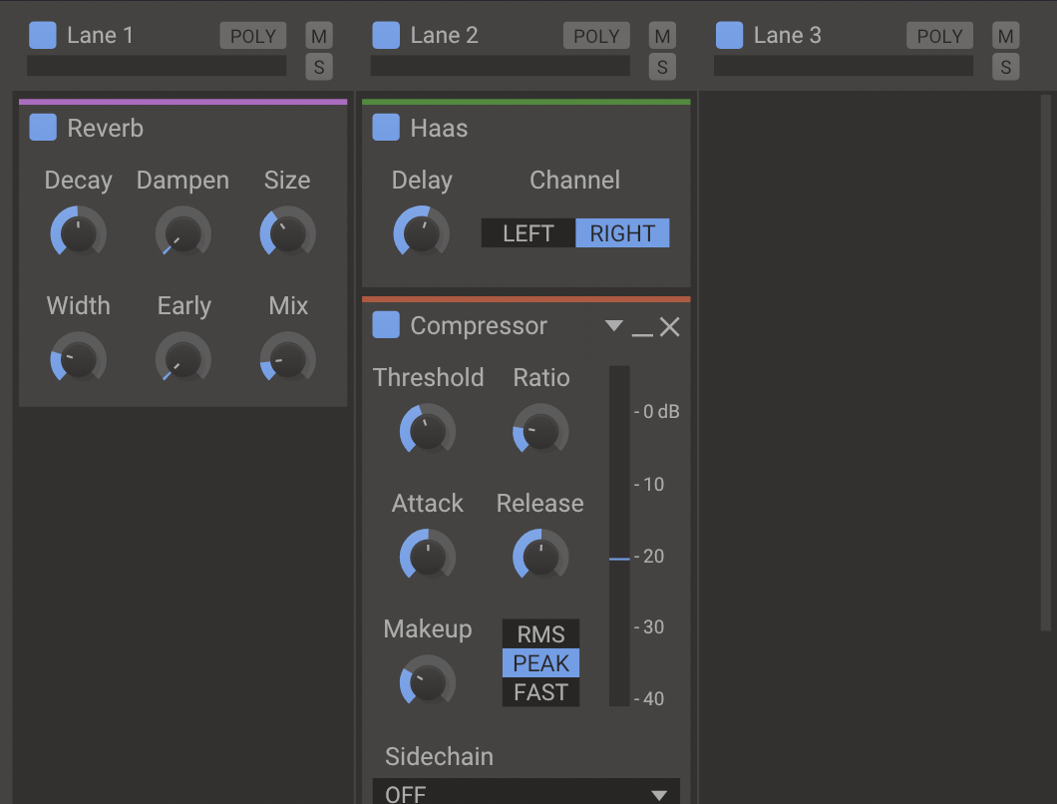The image size is (1057, 804).
Task: Click the Reverb Decay knob
Action: coord(78,234)
